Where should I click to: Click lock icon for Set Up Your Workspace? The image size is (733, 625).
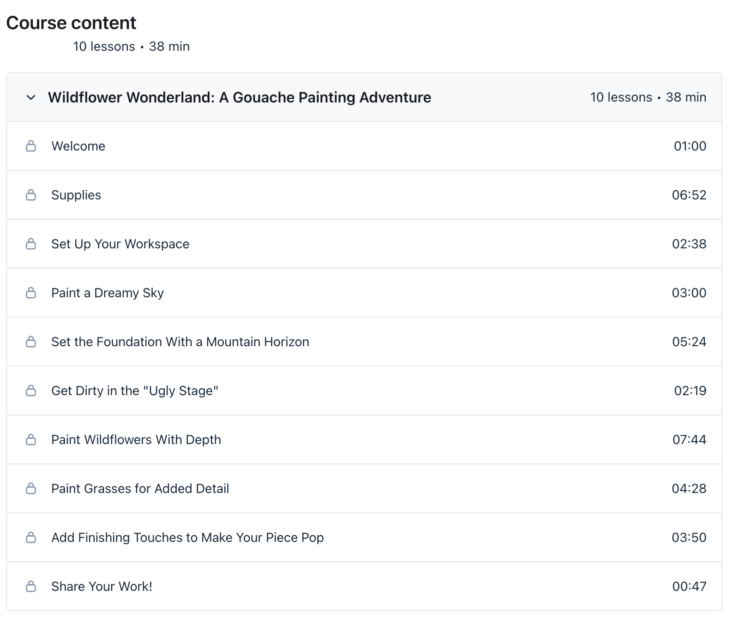coord(31,244)
